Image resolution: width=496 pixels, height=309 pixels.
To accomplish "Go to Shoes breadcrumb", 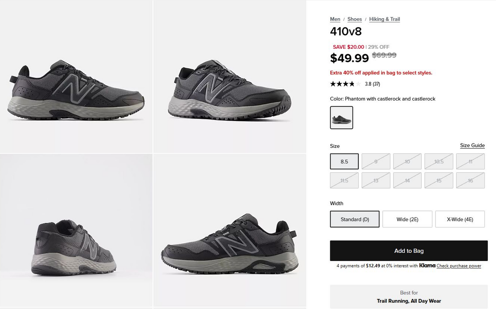I will tap(355, 19).
